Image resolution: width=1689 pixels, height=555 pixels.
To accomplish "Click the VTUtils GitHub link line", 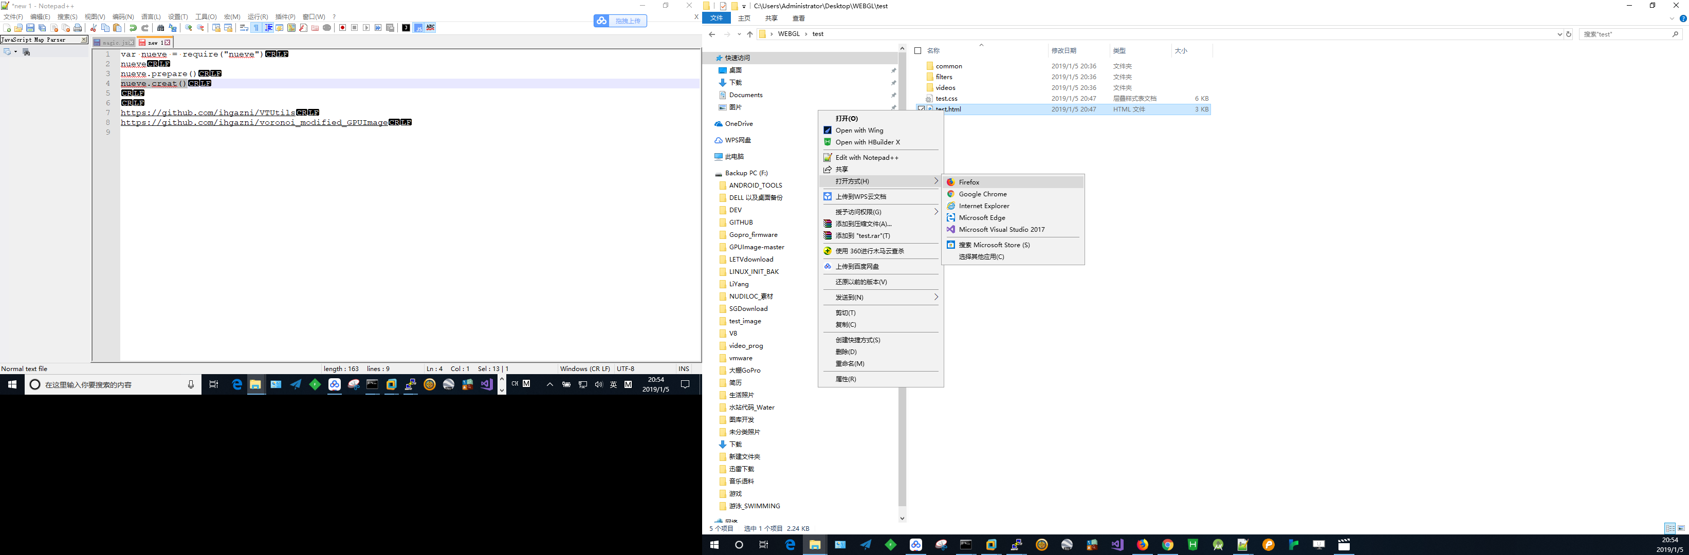I will [207, 113].
